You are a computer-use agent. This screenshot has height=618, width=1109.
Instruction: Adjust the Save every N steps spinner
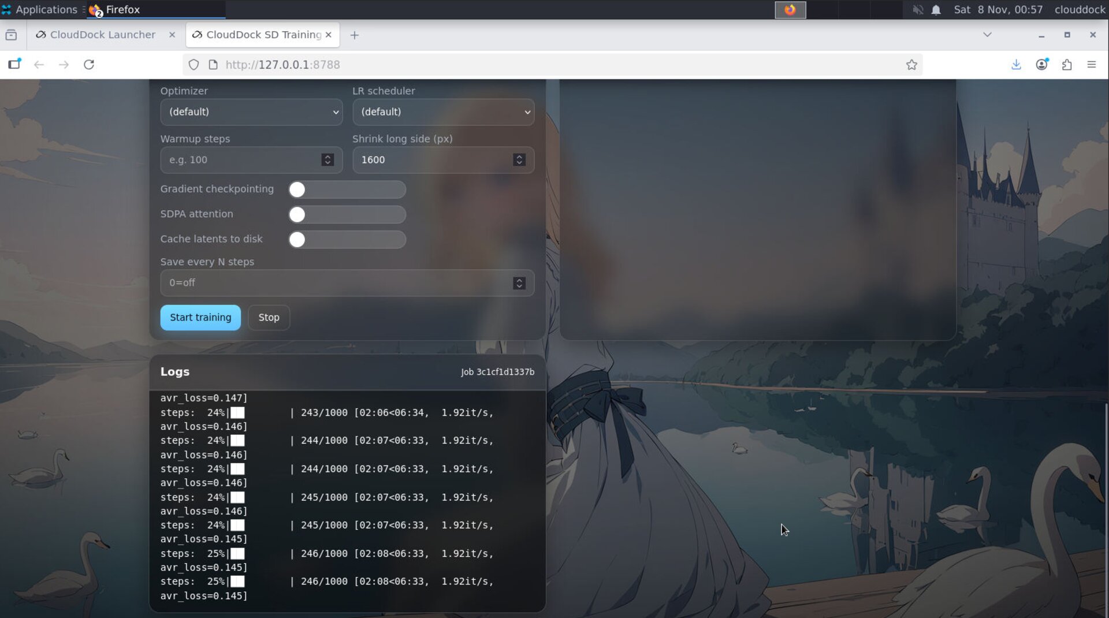(x=519, y=282)
